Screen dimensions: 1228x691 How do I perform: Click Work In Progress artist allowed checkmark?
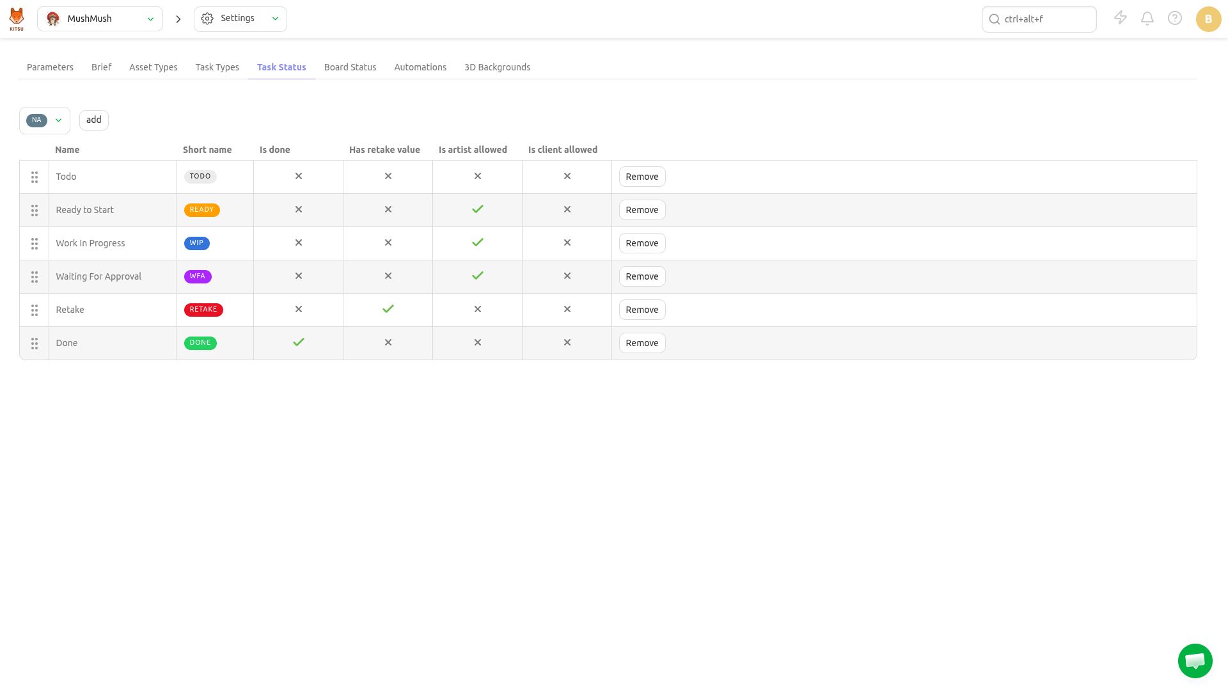[478, 242]
